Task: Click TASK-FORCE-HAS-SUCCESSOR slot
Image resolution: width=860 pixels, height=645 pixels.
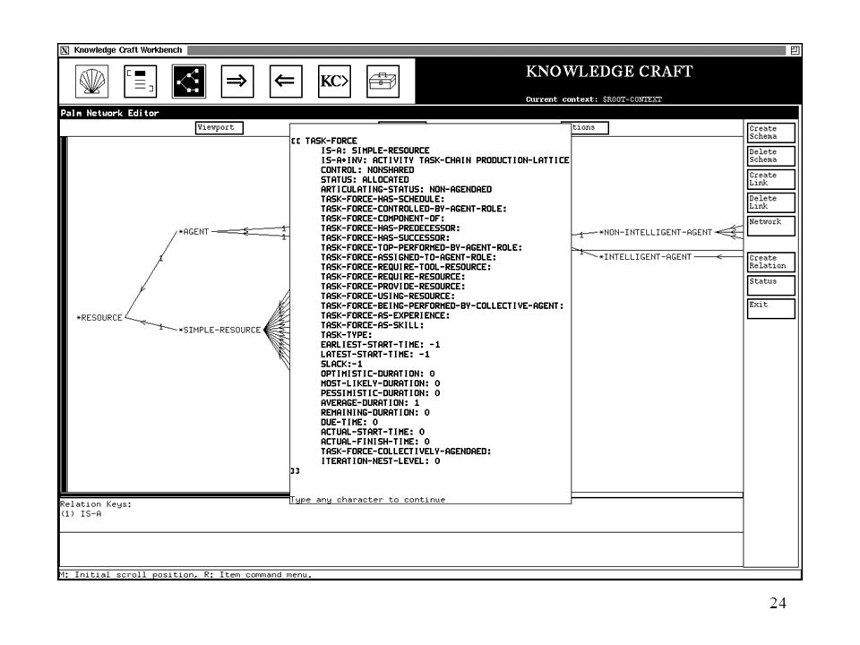Action: 385,237
